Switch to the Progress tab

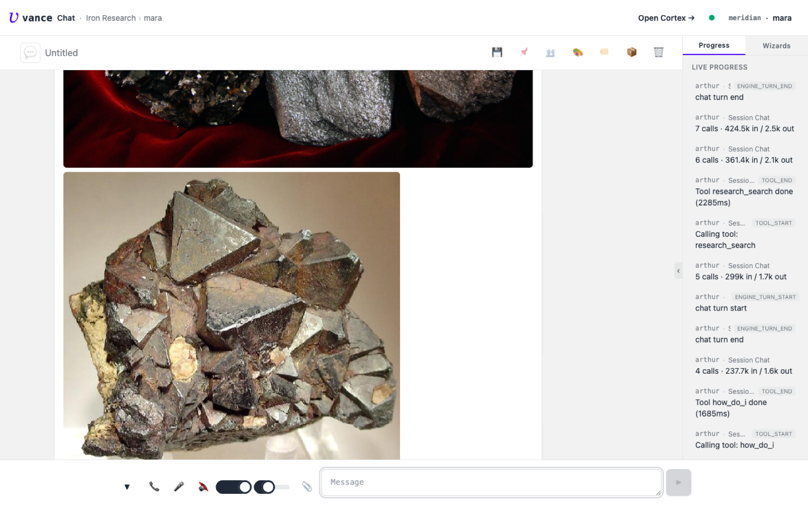pyautogui.click(x=714, y=45)
